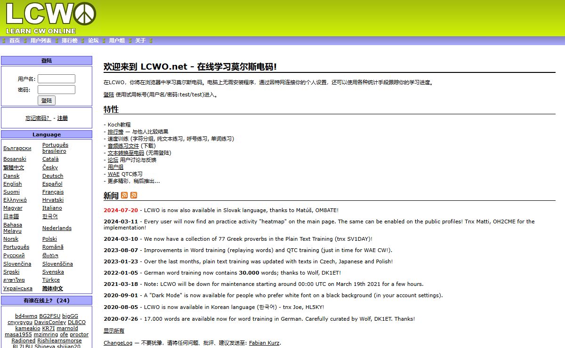The height and width of the screenshot is (348, 565).
Task: Open the first orange RSS feed icon
Action: (124, 195)
